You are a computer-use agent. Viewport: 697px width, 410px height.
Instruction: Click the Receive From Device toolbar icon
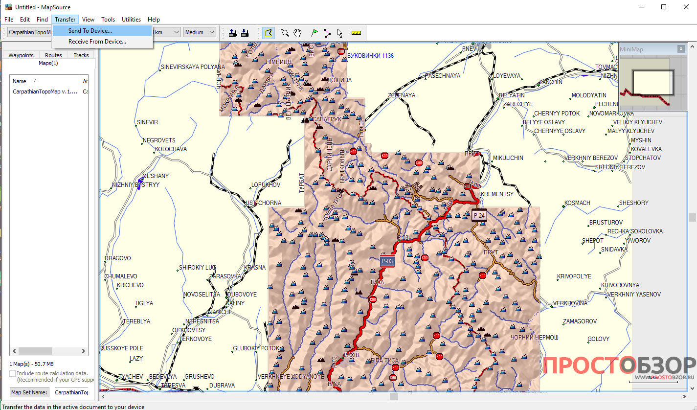(246, 33)
